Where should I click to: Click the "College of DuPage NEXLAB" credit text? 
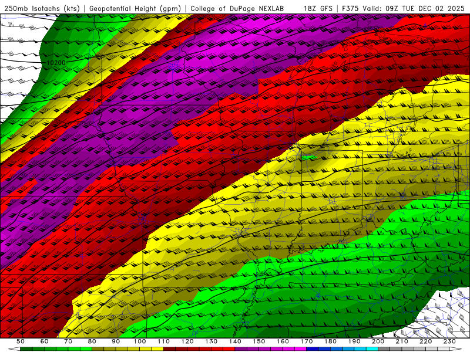tap(237, 9)
